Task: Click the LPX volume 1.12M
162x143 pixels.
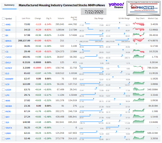Action: point(61,95)
